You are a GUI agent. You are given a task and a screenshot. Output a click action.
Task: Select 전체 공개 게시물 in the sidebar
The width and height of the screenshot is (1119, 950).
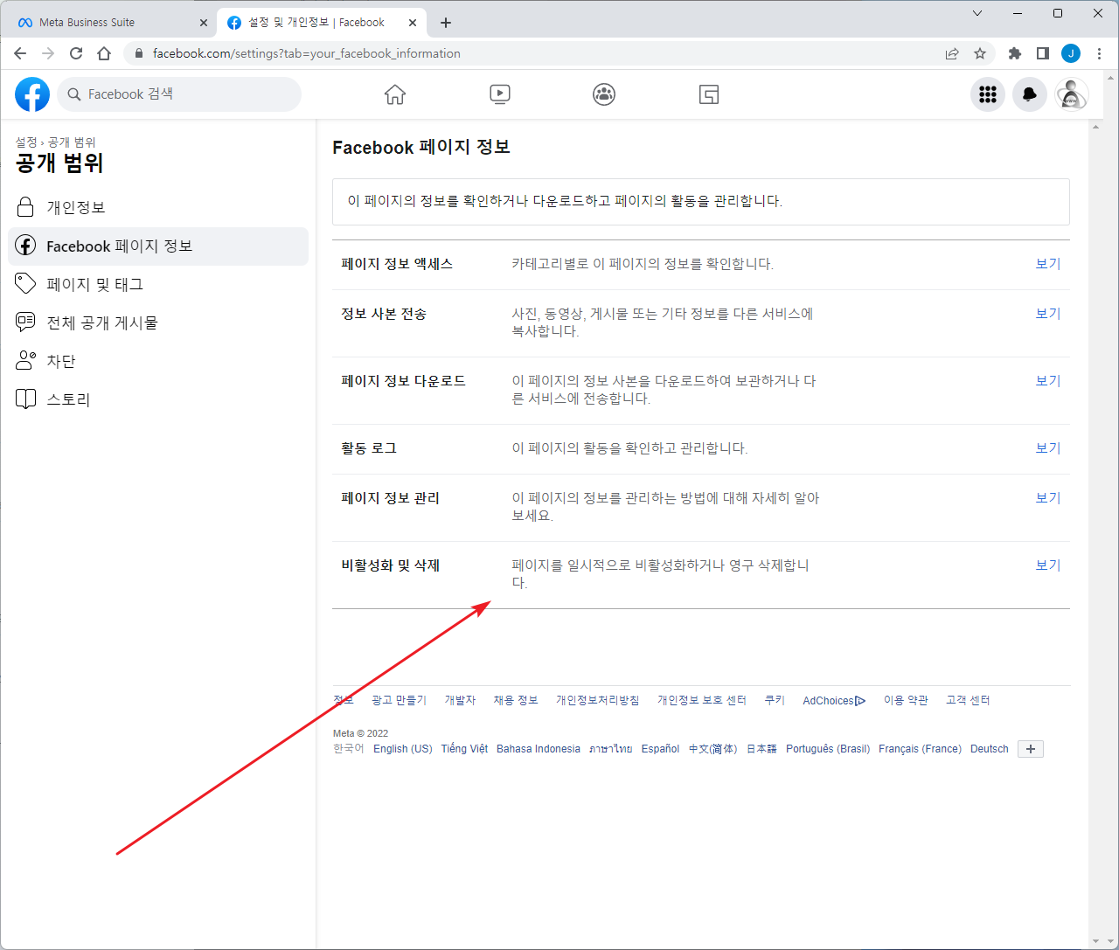coord(158,323)
